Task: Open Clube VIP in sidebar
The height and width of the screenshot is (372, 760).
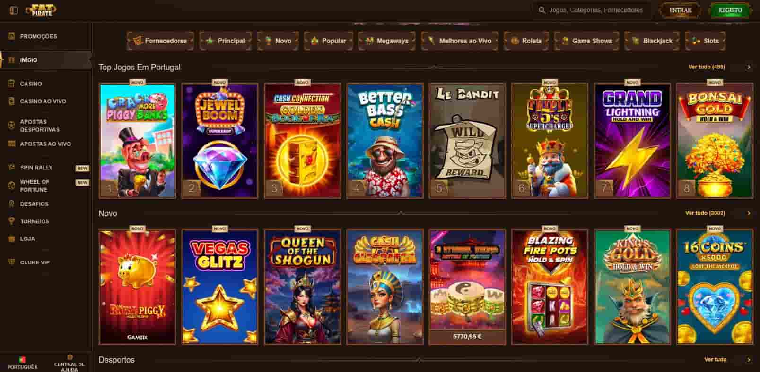Action: coord(34,262)
